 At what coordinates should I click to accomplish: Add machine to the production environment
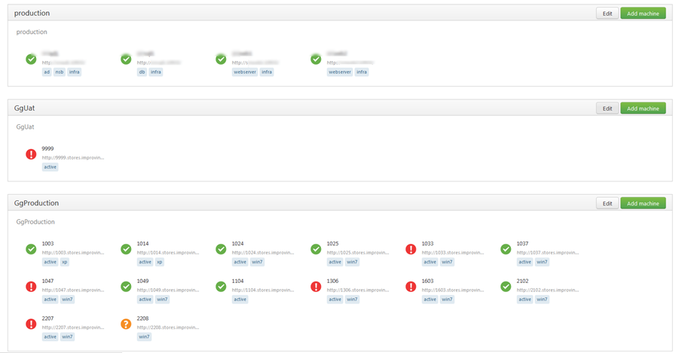[643, 14]
